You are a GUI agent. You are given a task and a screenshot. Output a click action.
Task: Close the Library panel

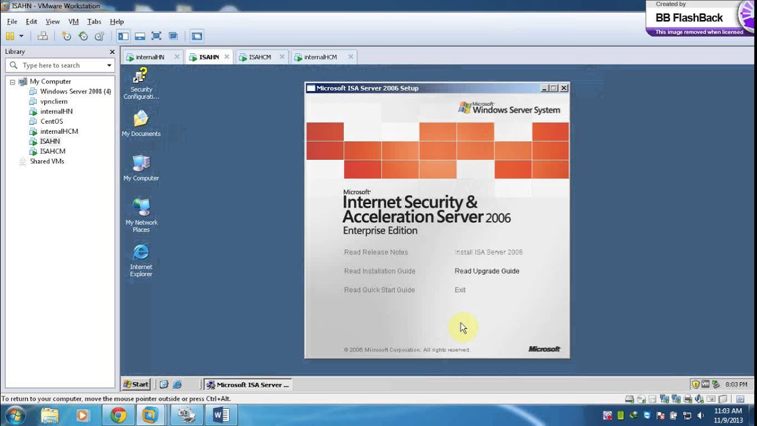coord(112,52)
